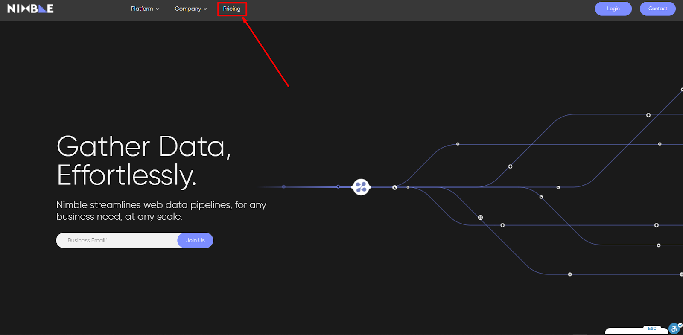Click the white panel left of ESC

click(x=623, y=331)
